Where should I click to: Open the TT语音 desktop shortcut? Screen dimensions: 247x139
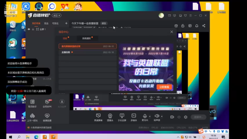tap(13, 99)
